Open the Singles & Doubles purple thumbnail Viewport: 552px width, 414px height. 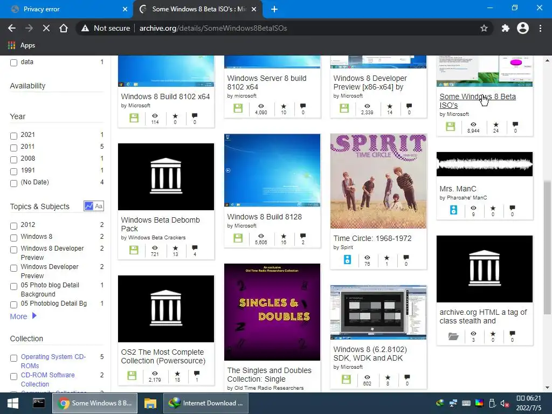(272, 312)
